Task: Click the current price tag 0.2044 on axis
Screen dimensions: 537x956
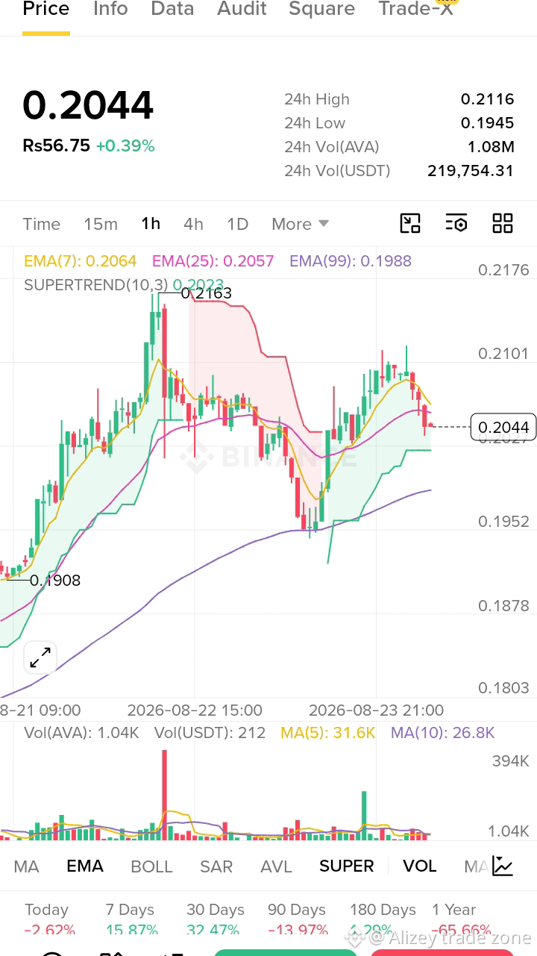Action: [503, 428]
